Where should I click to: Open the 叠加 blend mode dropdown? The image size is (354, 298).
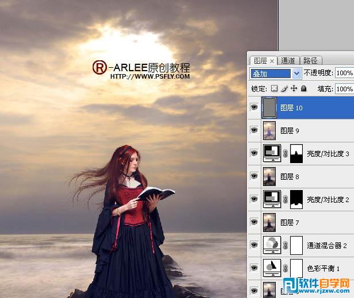coord(297,73)
